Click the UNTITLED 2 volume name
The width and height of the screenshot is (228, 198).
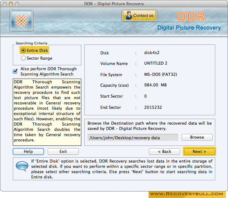coord(156,63)
